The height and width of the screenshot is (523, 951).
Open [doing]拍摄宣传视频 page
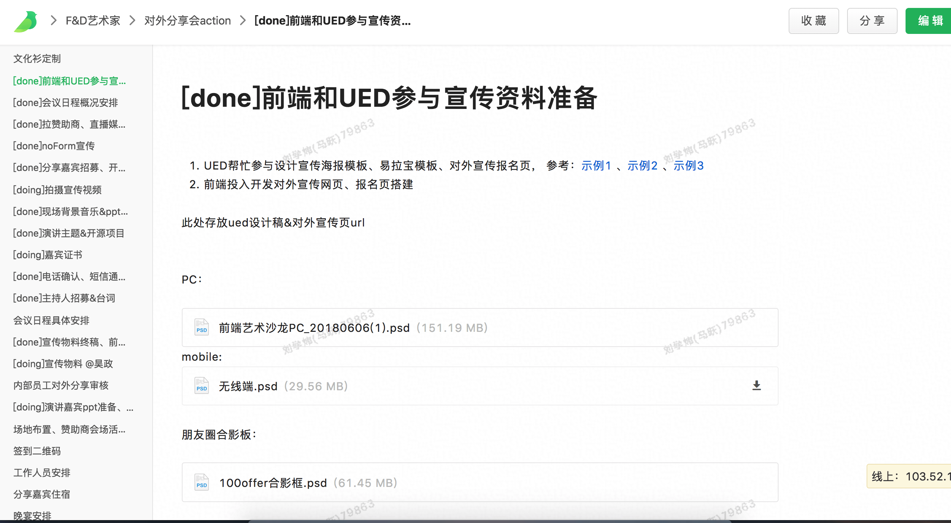coord(57,190)
